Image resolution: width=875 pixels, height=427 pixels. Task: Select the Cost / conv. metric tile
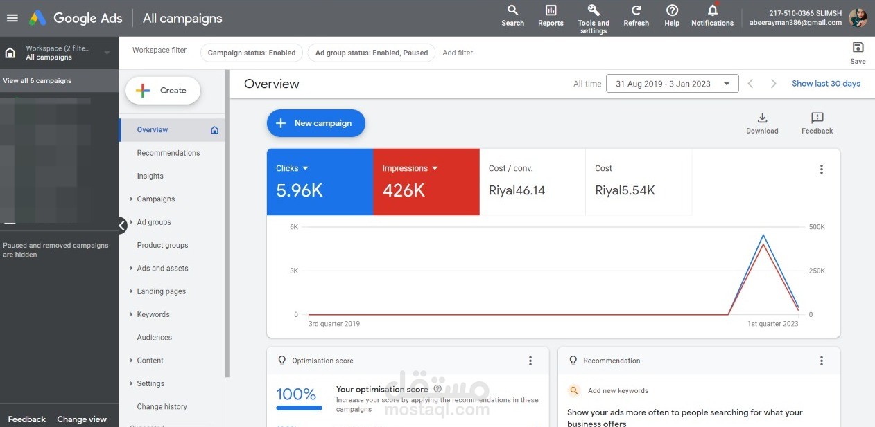tap(532, 182)
